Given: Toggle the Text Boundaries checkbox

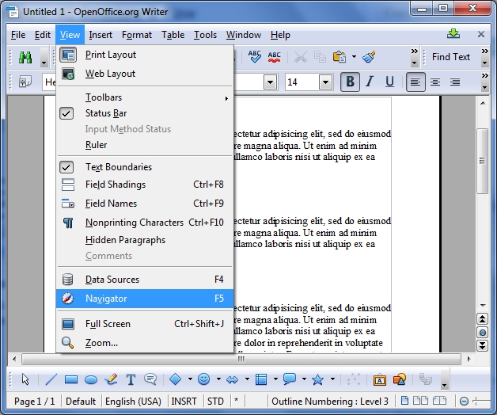Looking at the screenshot, I should (66, 167).
